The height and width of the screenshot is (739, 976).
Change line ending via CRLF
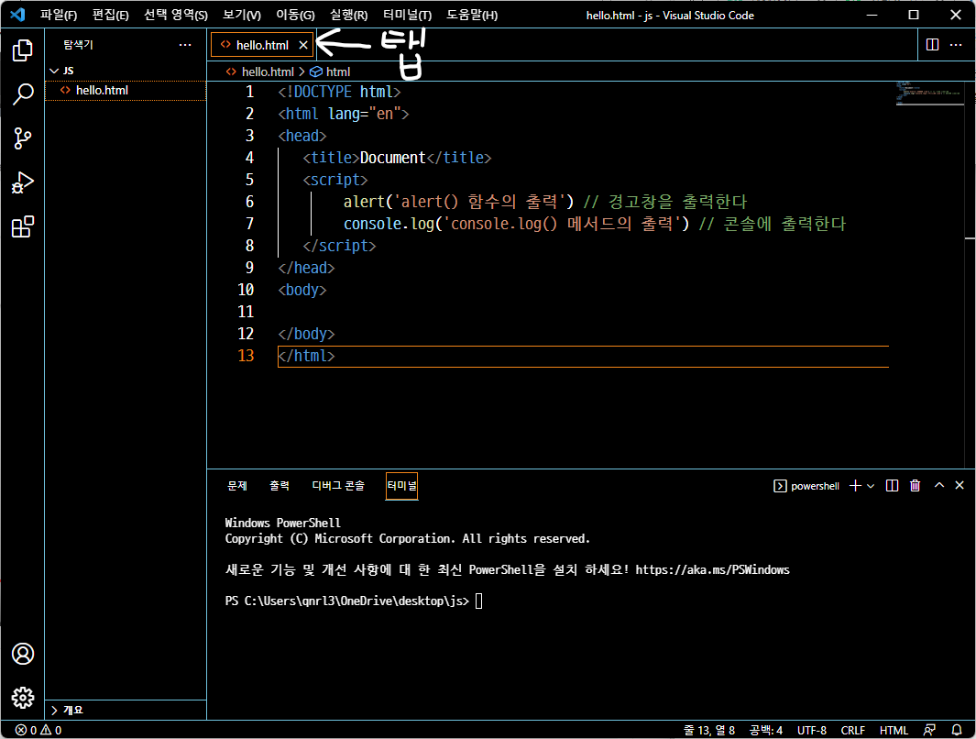[x=853, y=730]
